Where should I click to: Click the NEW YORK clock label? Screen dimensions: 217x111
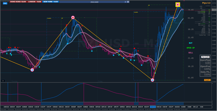click(x=51, y=2)
